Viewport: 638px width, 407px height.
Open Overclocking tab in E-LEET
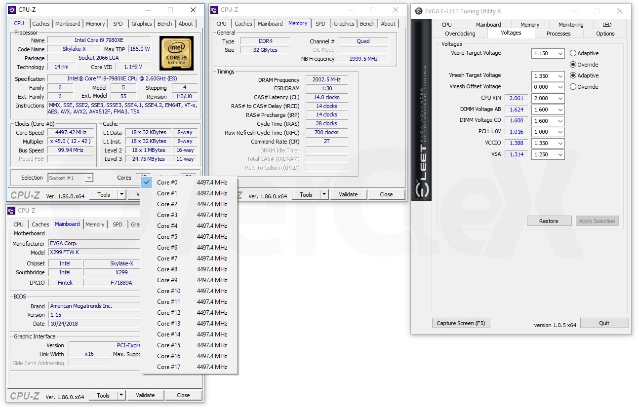pos(460,34)
